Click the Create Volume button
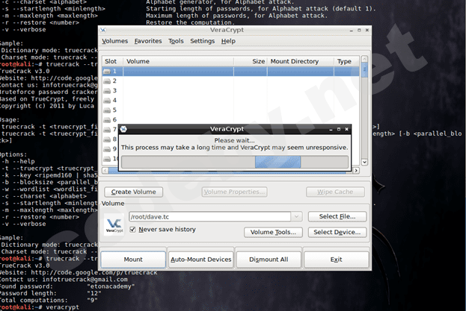Viewport: 466px width, 311px height. tap(133, 192)
